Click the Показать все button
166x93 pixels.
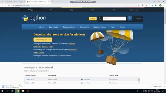coord(157,86)
